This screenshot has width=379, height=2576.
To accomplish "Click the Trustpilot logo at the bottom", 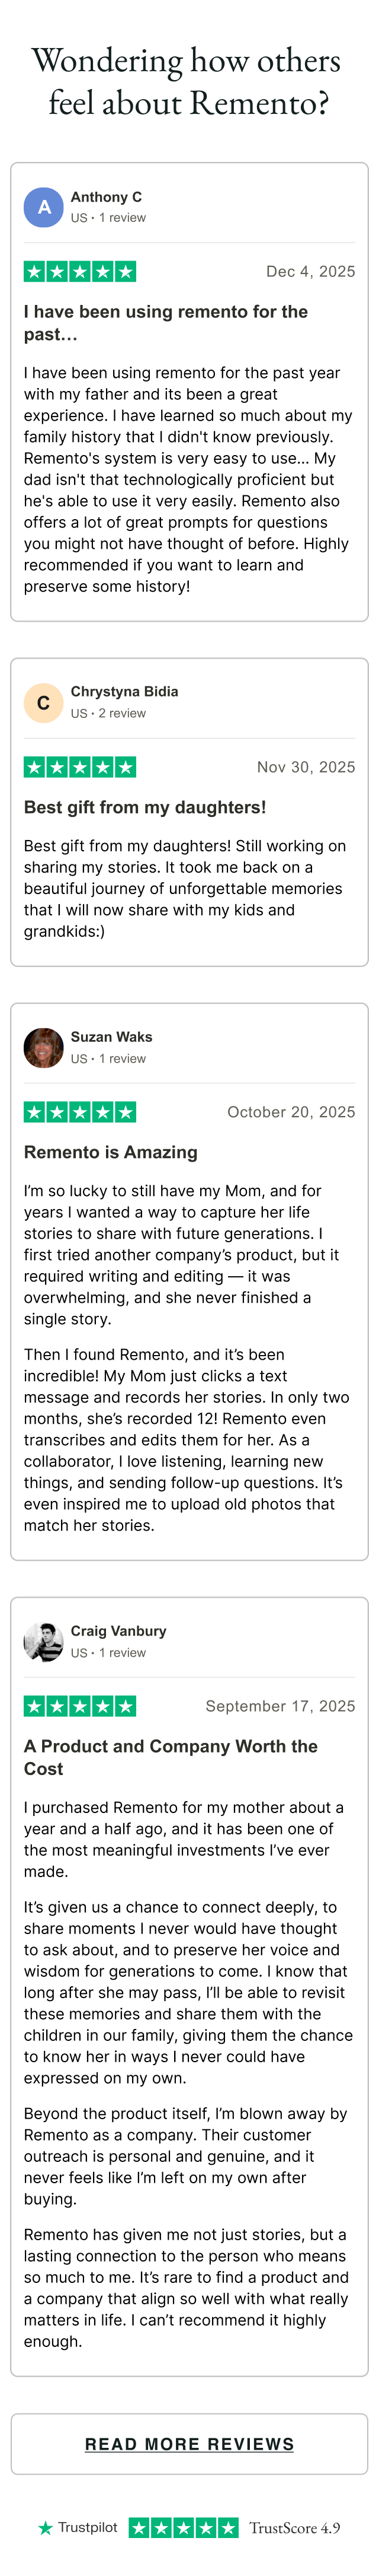I will coord(78,2528).
